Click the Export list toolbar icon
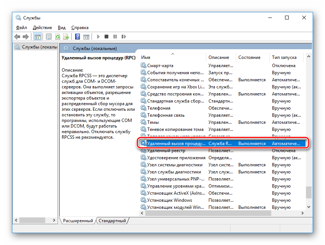The height and width of the screenshot is (245, 325). [x=66, y=37]
